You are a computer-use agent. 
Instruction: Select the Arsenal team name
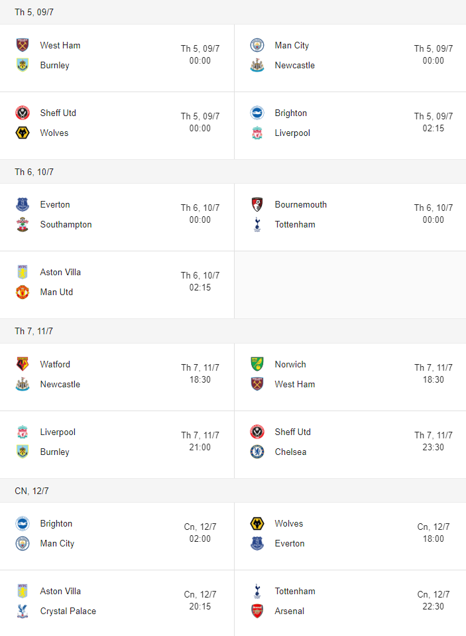pos(289,611)
